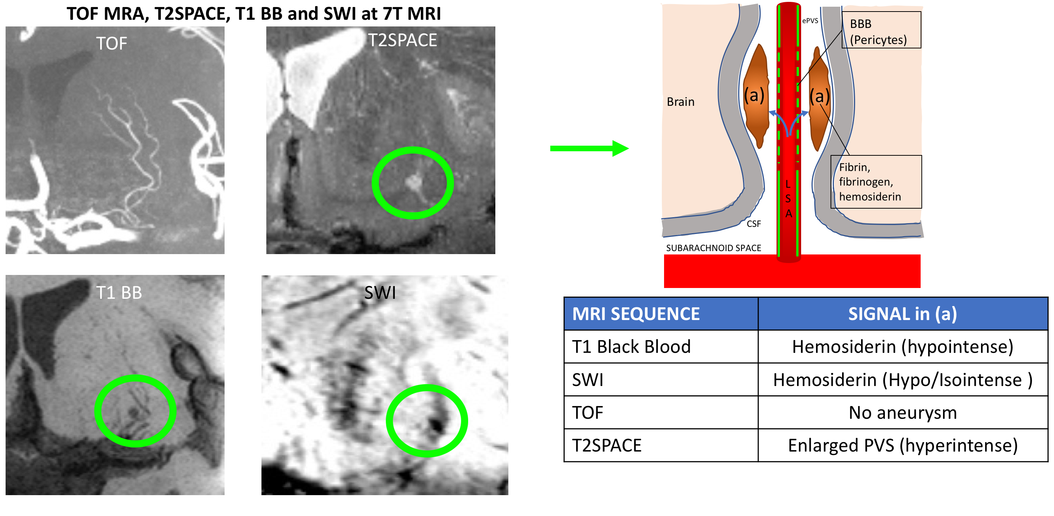Viewport: 1054px width, 516px height.
Task: Click the TOF MRA image panel
Action: [115, 140]
